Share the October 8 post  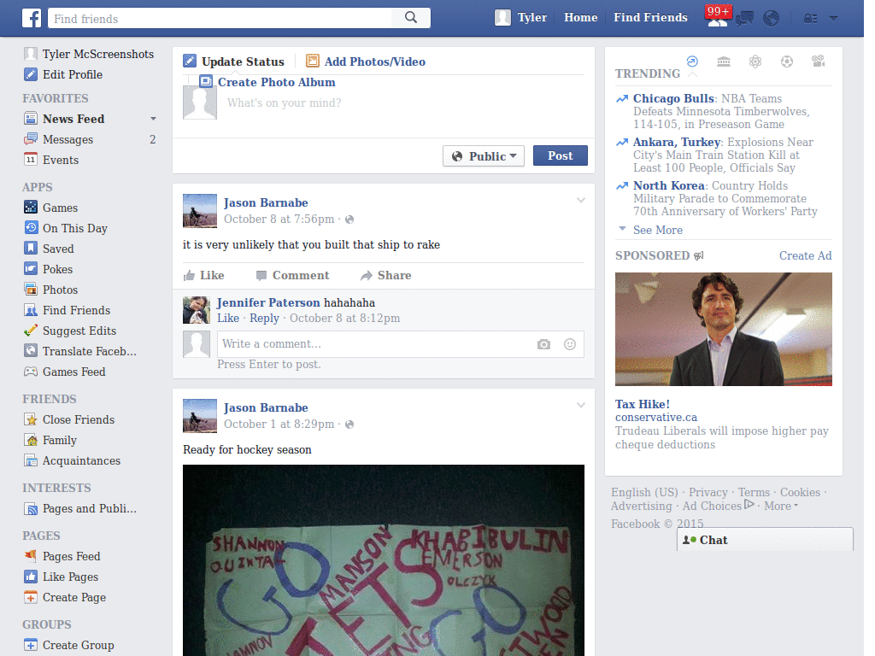[385, 275]
